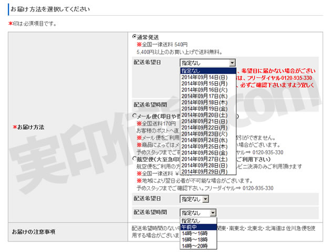331x252 pixels.
Task: Click the 配送希望日 dropdown arrow under 通常発送
Action: [232, 62]
